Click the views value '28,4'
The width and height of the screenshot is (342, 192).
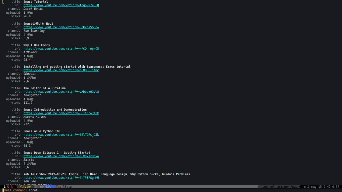[x=27, y=60]
